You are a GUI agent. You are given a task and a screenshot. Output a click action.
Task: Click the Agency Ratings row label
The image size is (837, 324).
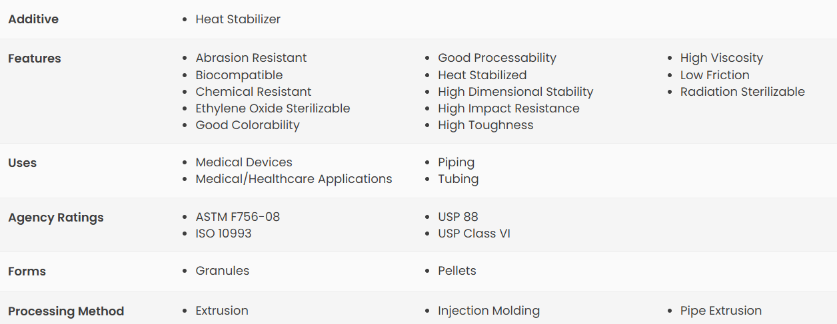tap(55, 218)
